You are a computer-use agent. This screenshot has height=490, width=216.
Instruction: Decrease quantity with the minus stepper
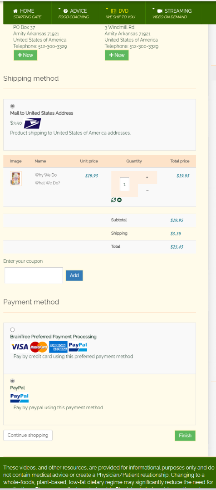[147, 191]
